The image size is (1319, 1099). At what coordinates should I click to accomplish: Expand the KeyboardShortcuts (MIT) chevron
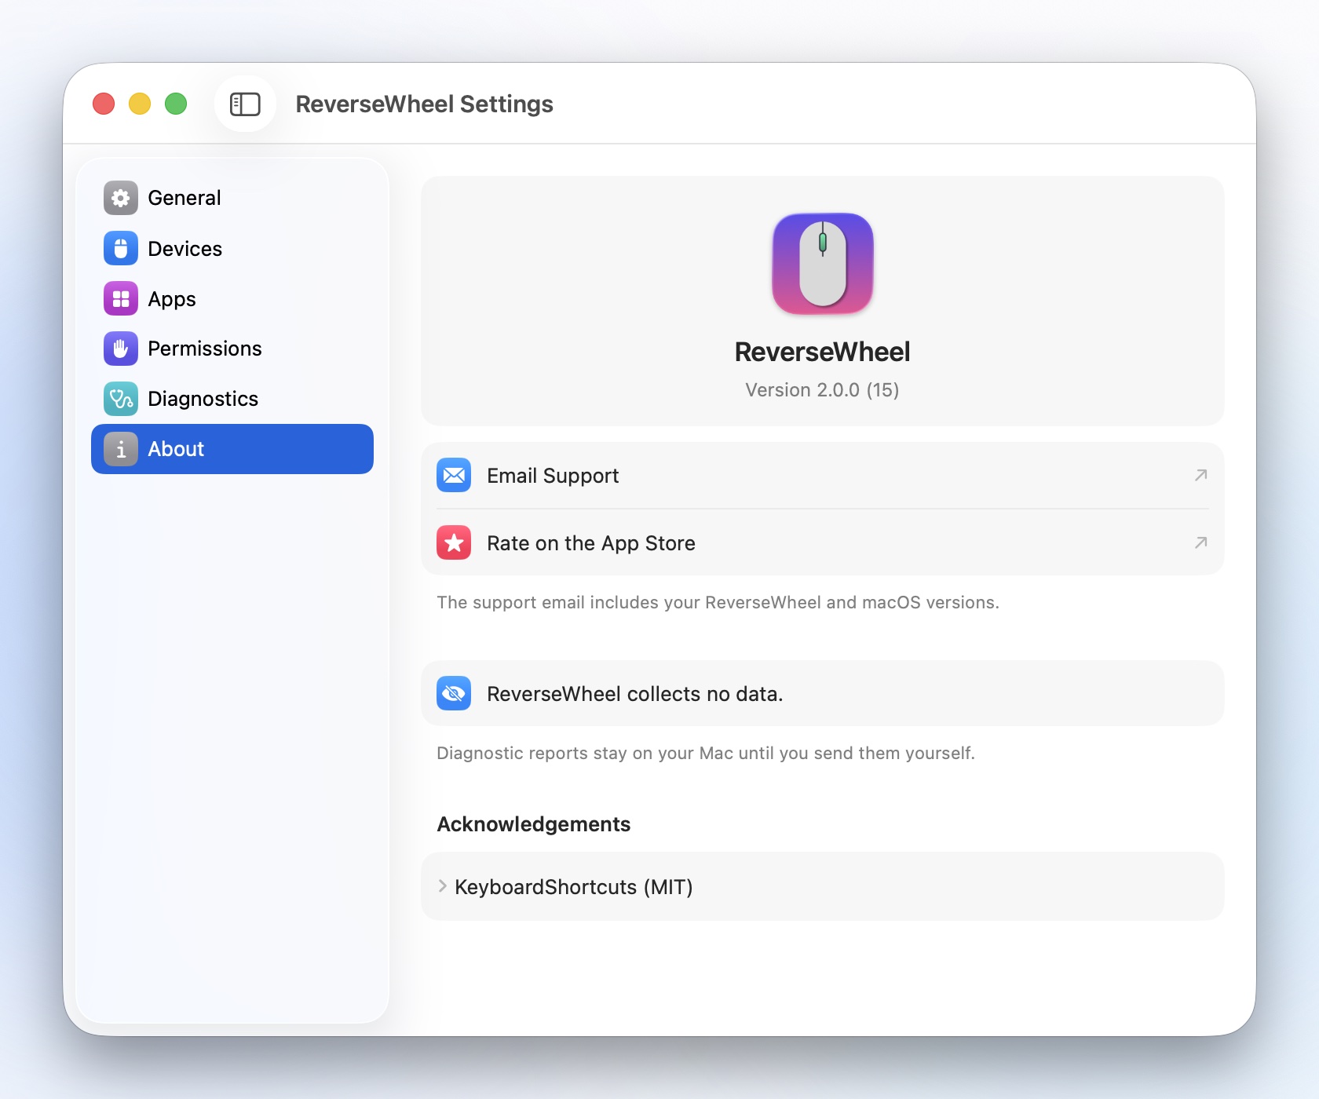[x=442, y=886]
